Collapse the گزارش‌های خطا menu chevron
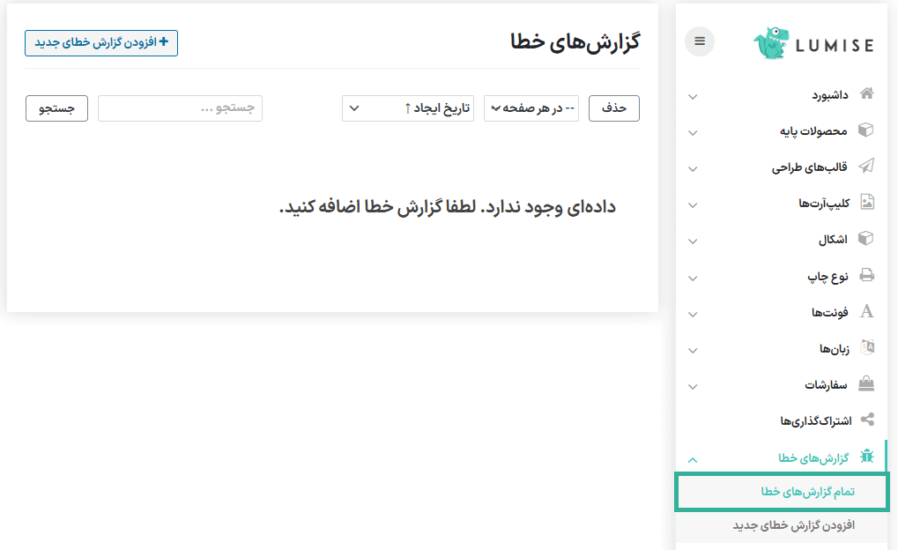898x550 pixels. 693,459
